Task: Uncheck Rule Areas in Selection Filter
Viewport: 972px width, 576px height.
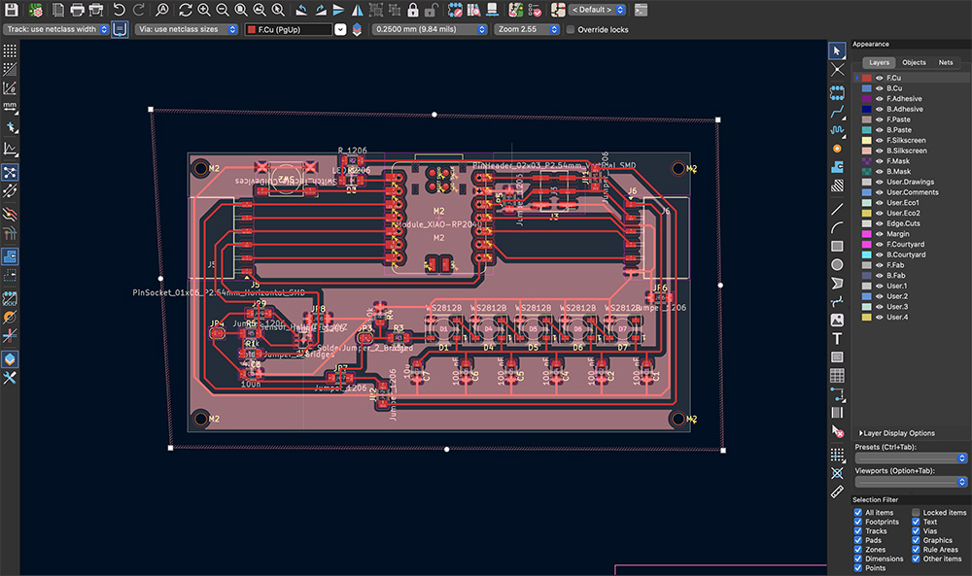Action: click(916, 550)
